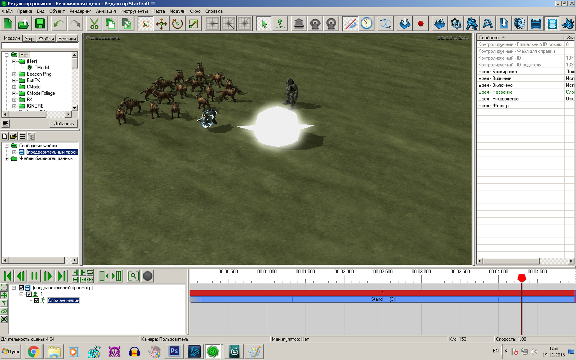The width and height of the screenshot is (576, 360).
Task: Switch to the Звук tab
Action: tap(29, 38)
